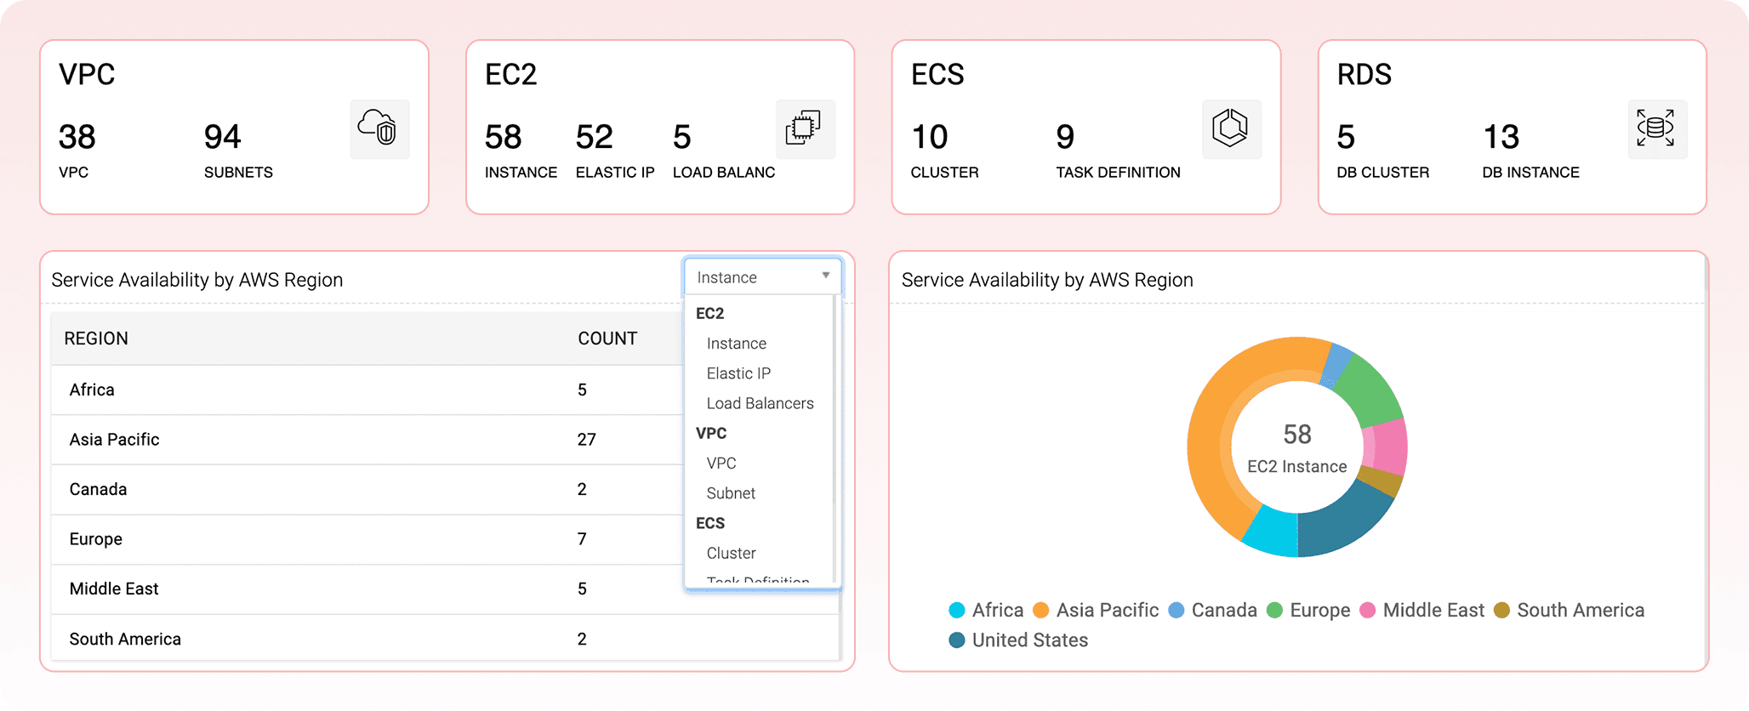
Task: Click the RDS database icon
Action: (x=1657, y=129)
